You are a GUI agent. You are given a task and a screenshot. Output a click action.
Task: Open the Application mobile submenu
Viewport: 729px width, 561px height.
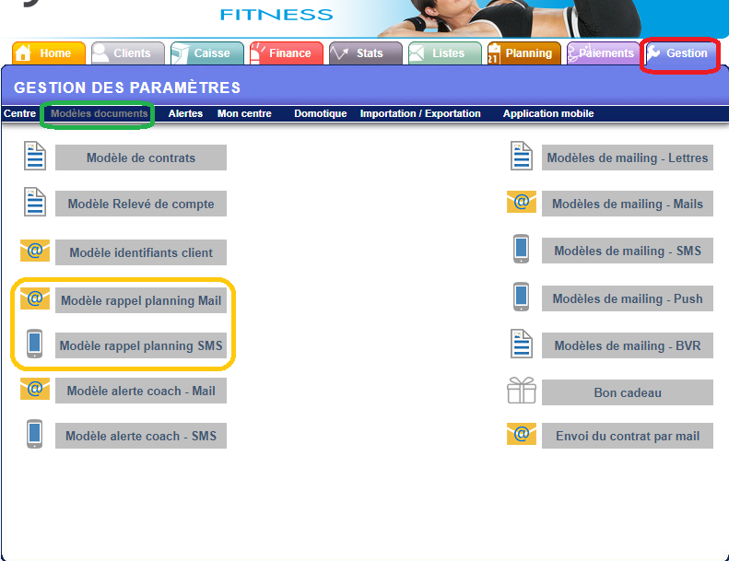548,114
